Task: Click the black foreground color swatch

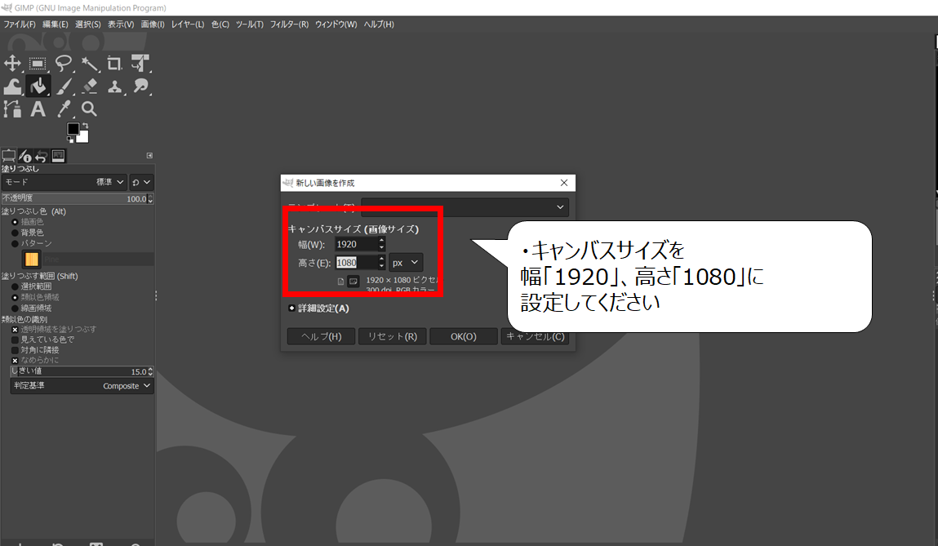Action: point(73,129)
